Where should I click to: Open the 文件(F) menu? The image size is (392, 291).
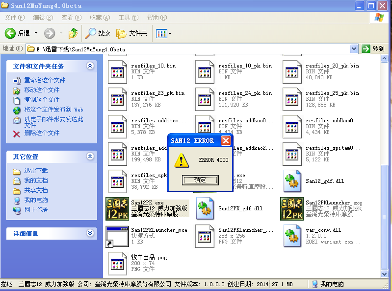click(15, 18)
